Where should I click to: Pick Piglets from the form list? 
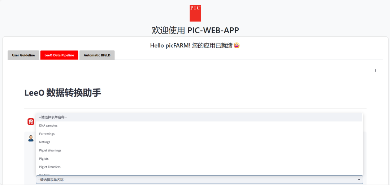[44, 159]
